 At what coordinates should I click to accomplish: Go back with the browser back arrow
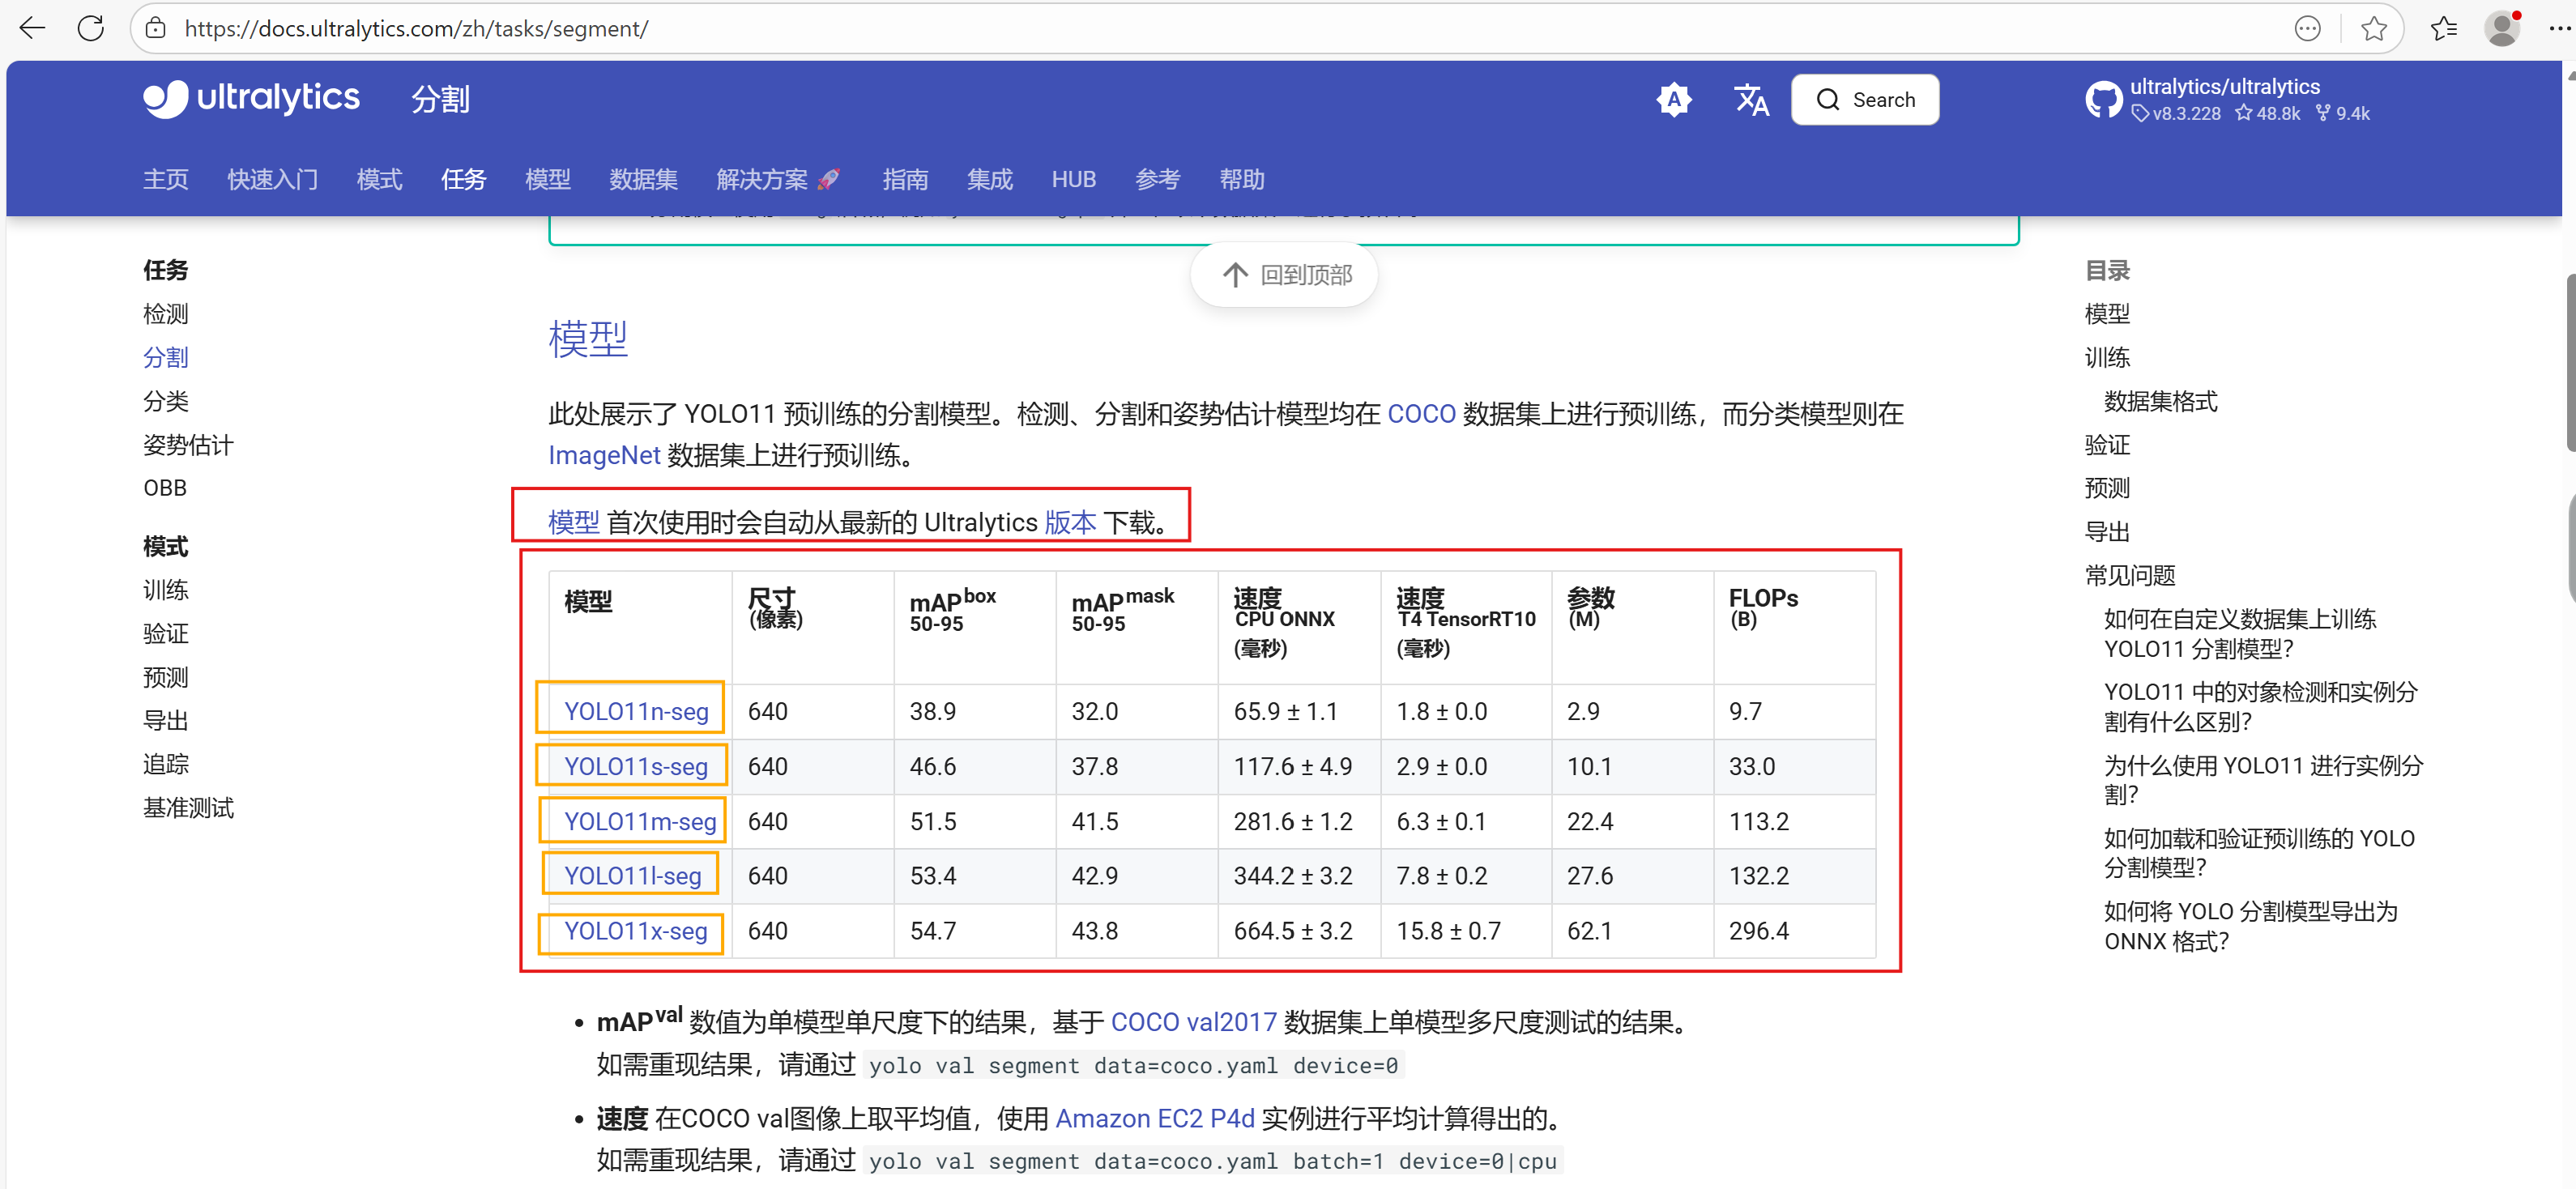coord(33,28)
